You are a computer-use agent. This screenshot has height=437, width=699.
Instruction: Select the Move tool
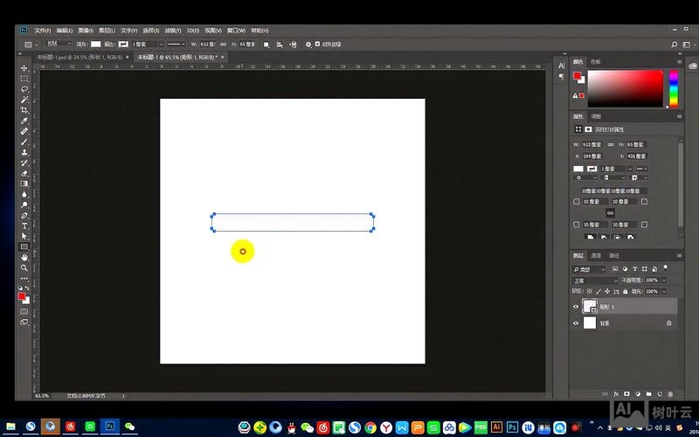coord(24,68)
